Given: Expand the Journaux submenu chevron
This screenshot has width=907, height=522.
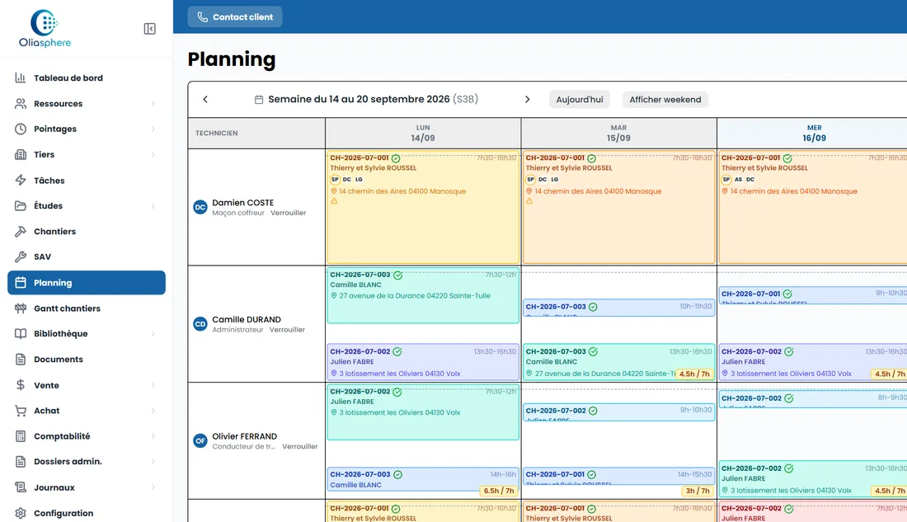Looking at the screenshot, I should pos(153,487).
